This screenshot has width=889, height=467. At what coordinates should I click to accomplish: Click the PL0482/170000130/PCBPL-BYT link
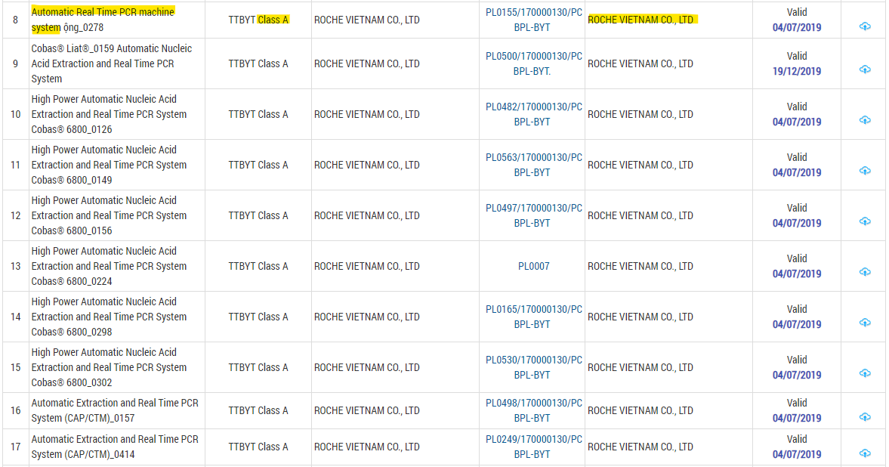(x=533, y=114)
